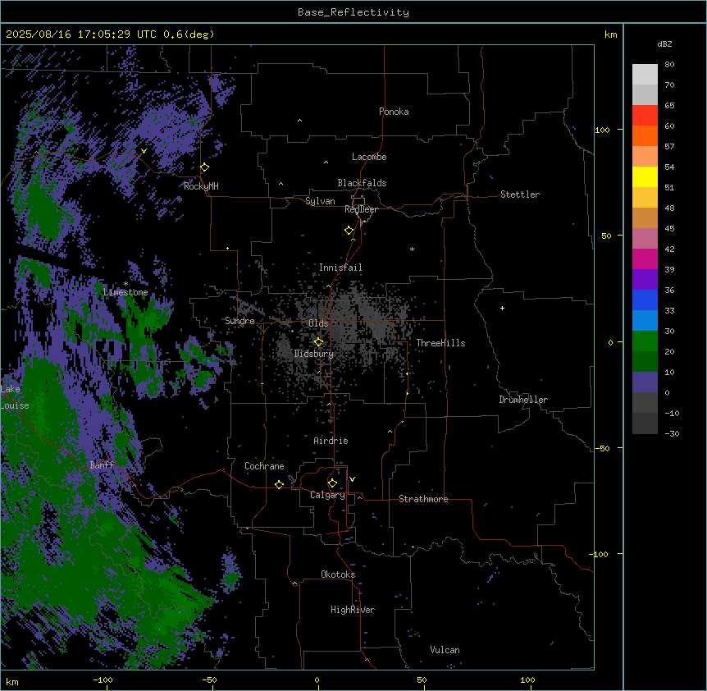707x691 pixels.
Task: Click the blue 36 dBZ legend swatch
Action: tap(645, 300)
